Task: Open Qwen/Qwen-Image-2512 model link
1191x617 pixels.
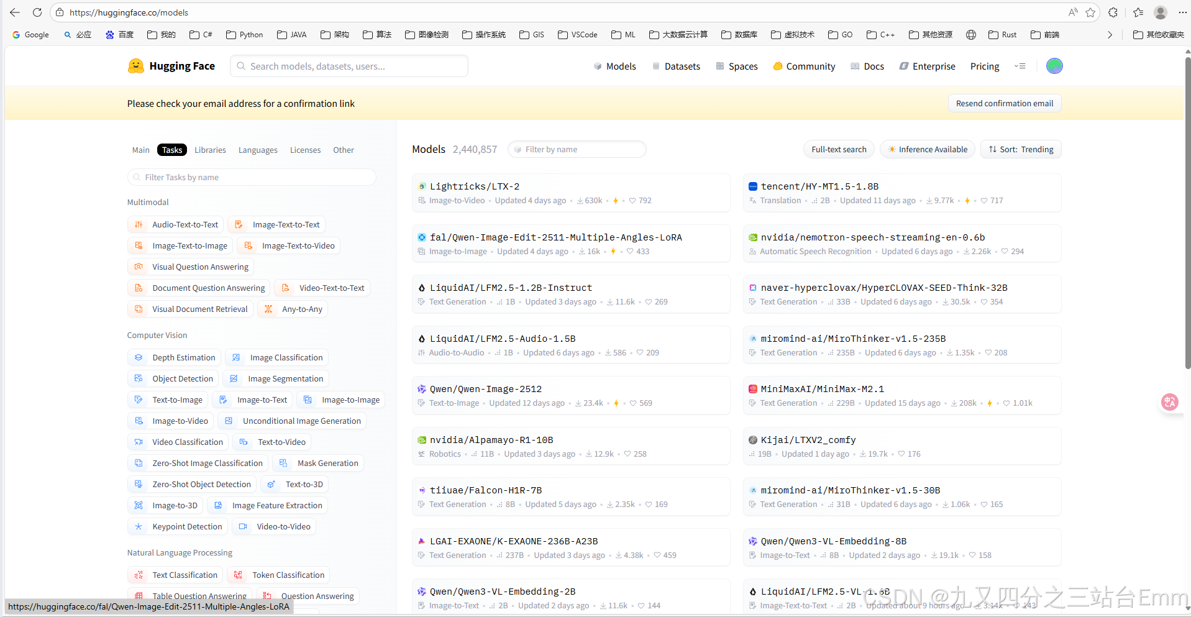Action: 486,389
